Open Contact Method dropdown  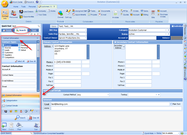click(108, 95)
